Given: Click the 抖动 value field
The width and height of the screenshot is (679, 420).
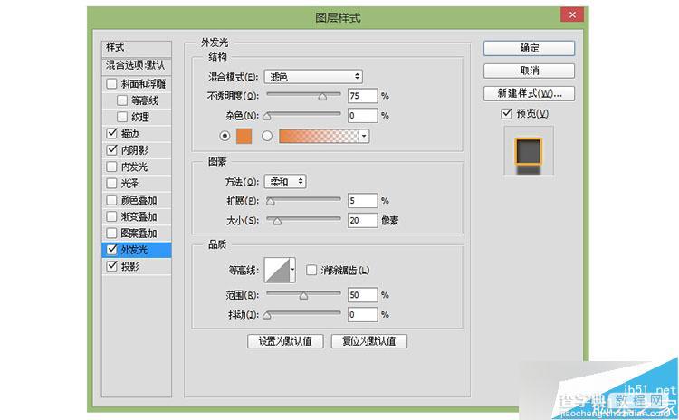Looking at the screenshot, I should pyautogui.click(x=362, y=314).
